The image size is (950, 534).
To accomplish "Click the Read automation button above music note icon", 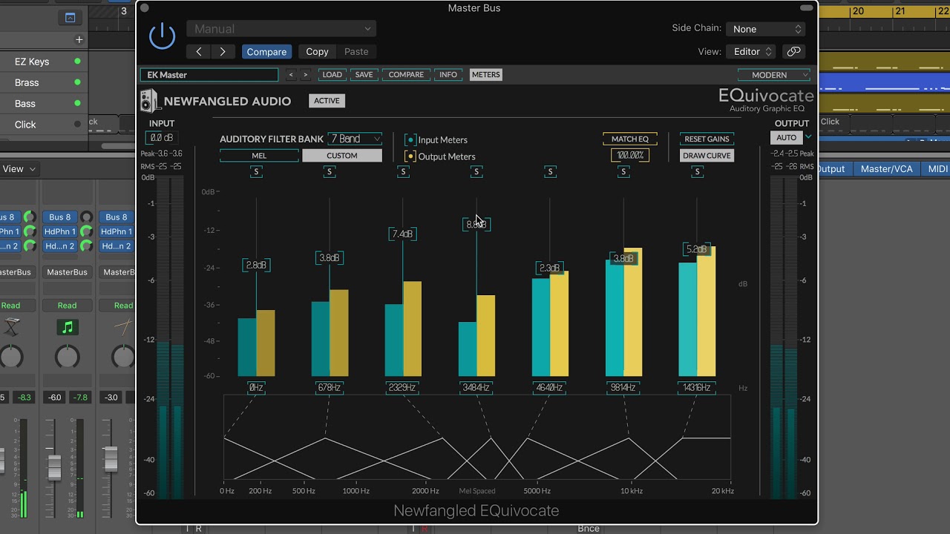I will (x=67, y=305).
